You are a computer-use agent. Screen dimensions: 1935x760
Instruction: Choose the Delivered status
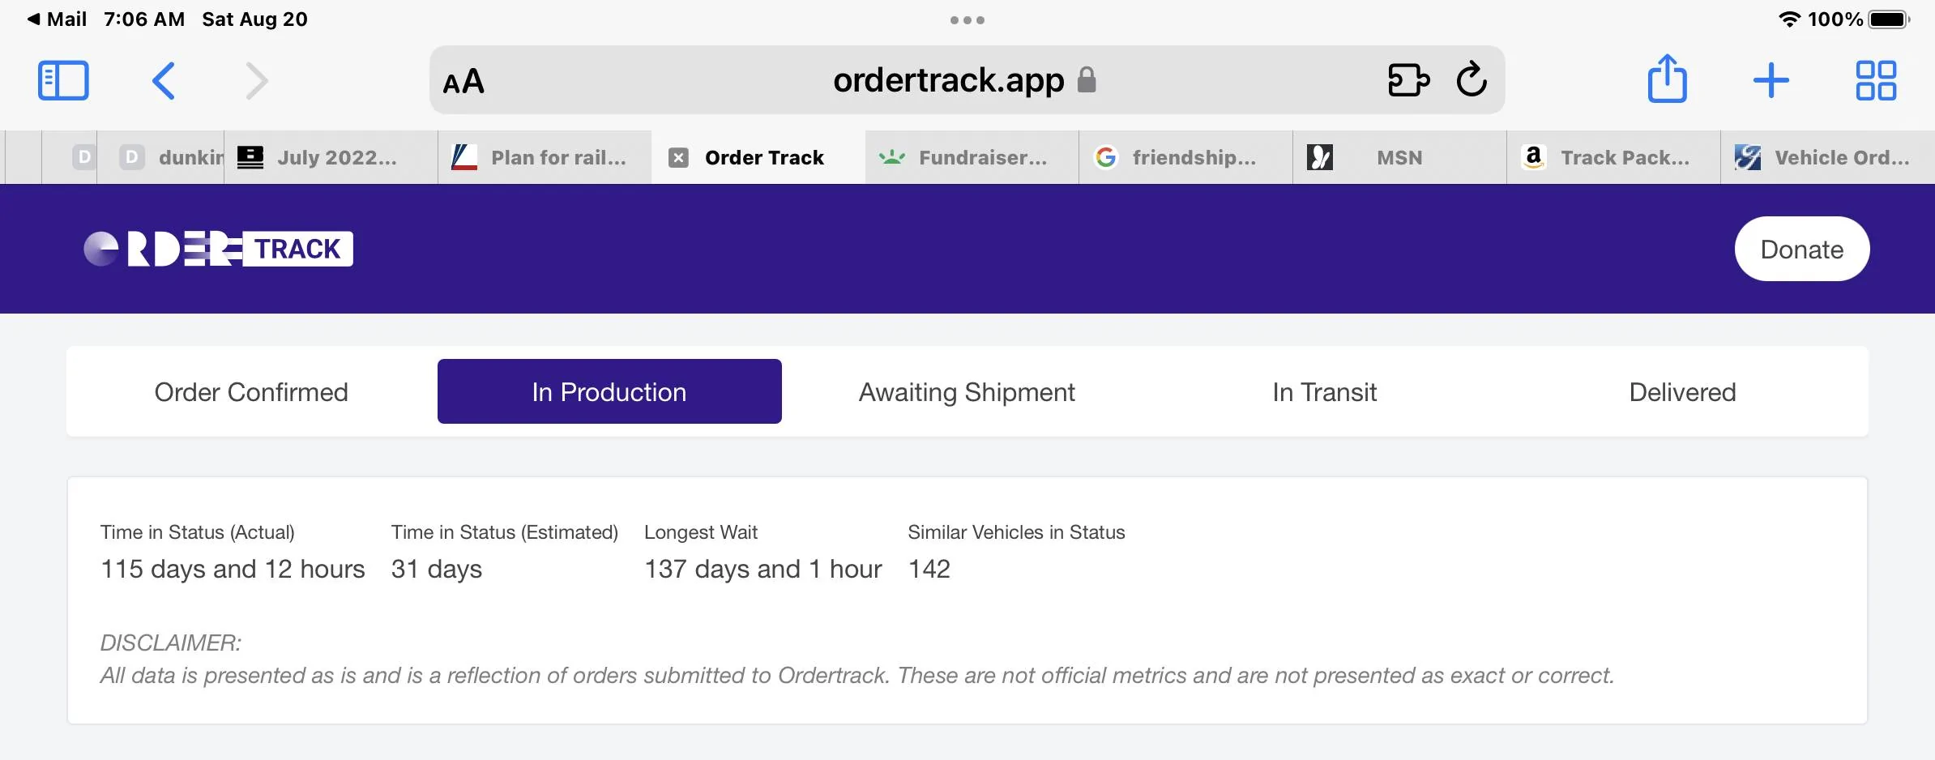[1682, 392]
